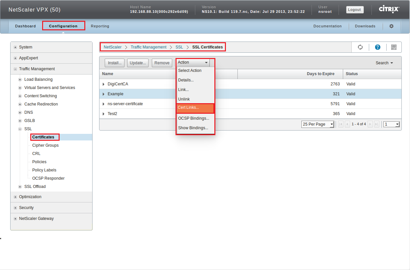Click the Citrix logo
410x270 pixels.
389,10
